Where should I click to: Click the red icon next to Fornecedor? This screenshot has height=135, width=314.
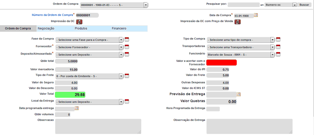coord(127,47)
